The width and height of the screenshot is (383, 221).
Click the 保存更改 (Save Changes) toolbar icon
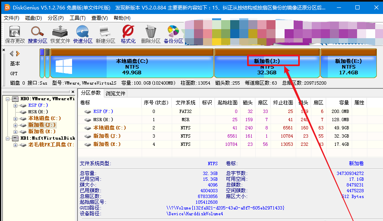[x=15, y=34]
